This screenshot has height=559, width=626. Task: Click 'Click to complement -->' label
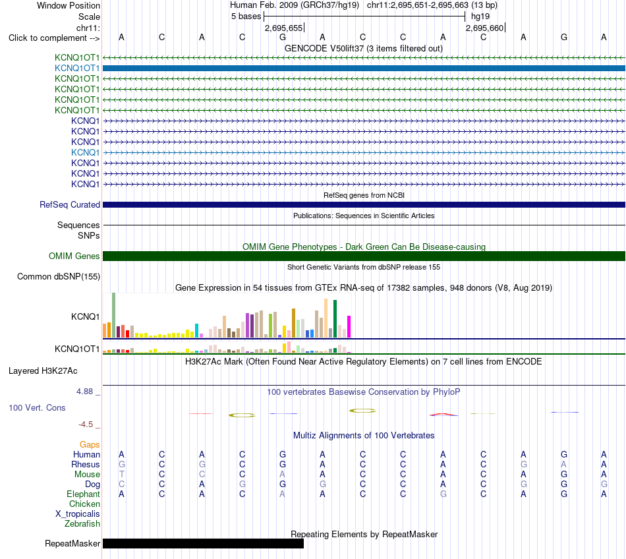(x=54, y=38)
